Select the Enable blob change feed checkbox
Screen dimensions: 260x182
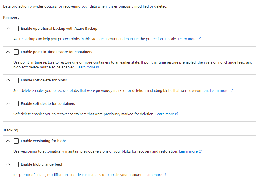coord(16,164)
